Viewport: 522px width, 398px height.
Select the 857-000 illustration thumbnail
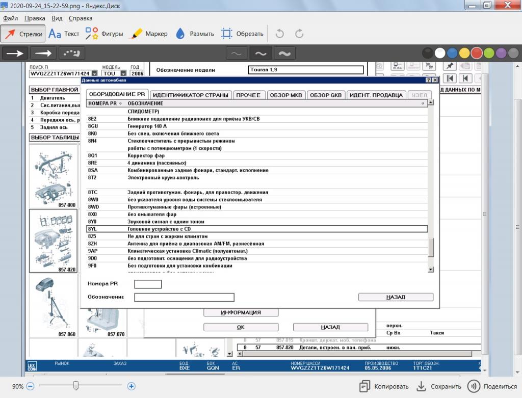click(53, 176)
